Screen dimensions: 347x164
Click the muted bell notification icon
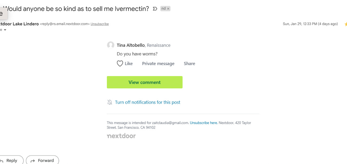tap(110, 102)
